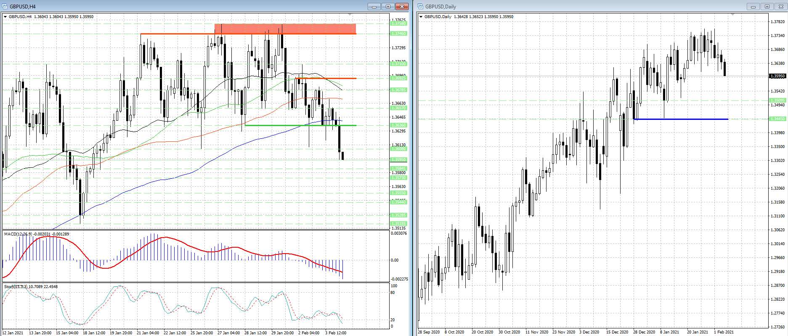Click the GBPUSD,H4 window chart icon

(5, 6)
